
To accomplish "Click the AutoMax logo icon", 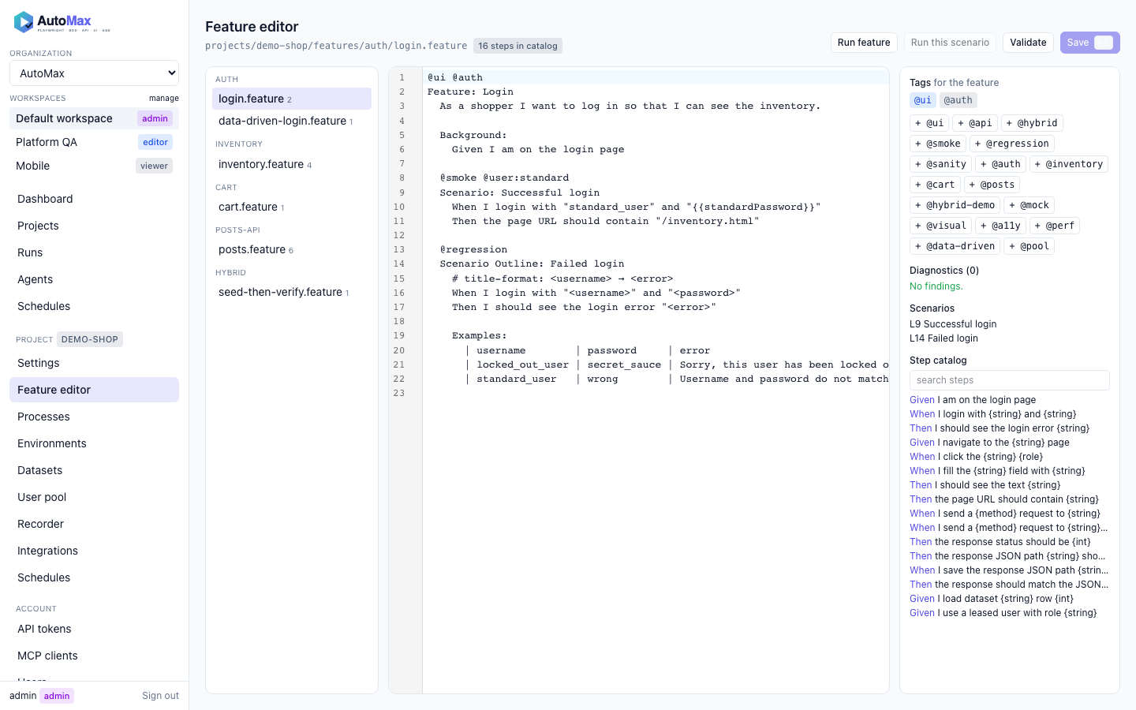I will click(24, 22).
